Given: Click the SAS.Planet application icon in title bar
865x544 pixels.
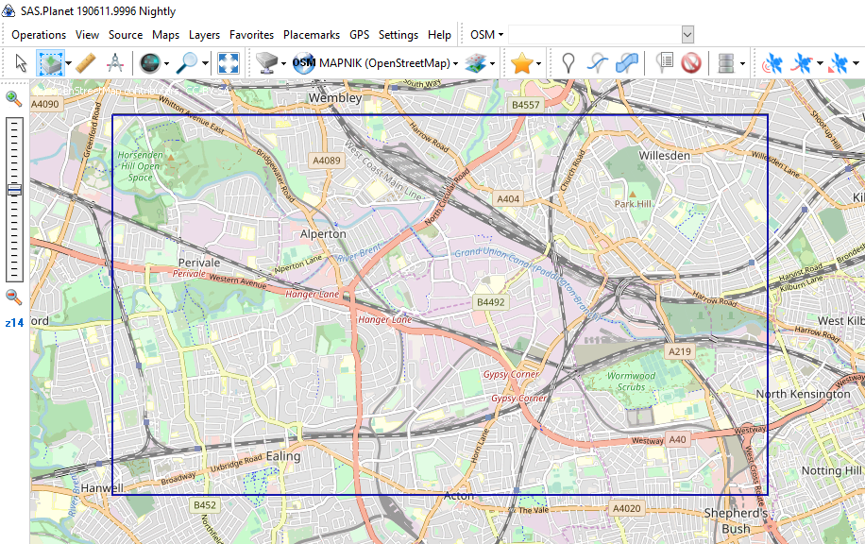Looking at the screenshot, I should tap(8, 11).
